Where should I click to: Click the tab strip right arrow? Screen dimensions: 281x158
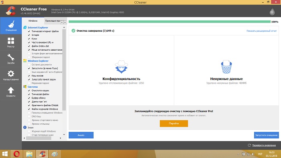(65, 22)
